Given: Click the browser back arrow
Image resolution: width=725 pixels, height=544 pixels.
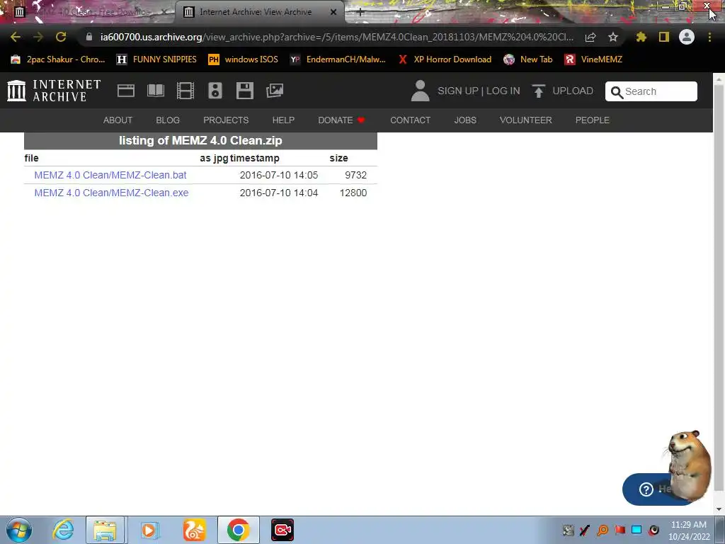Looking at the screenshot, I should click(x=16, y=37).
